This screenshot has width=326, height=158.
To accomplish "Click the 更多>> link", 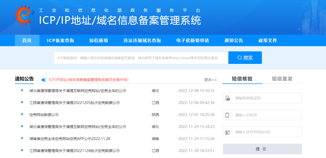I will pos(211,80).
